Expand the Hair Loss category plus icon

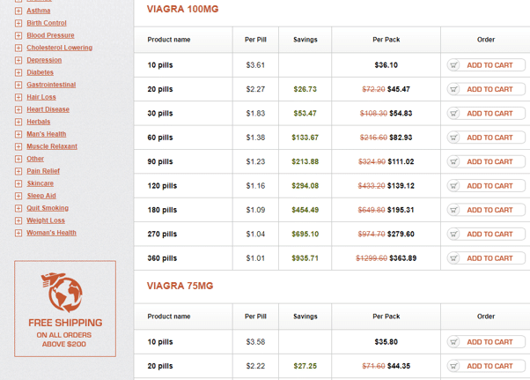(x=18, y=97)
